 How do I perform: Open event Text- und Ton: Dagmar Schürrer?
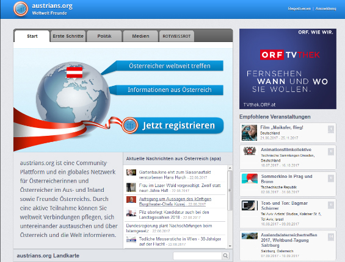point(285,205)
